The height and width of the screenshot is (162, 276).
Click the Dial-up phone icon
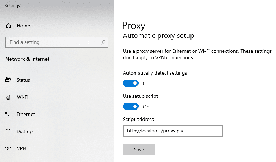[x=8, y=131]
